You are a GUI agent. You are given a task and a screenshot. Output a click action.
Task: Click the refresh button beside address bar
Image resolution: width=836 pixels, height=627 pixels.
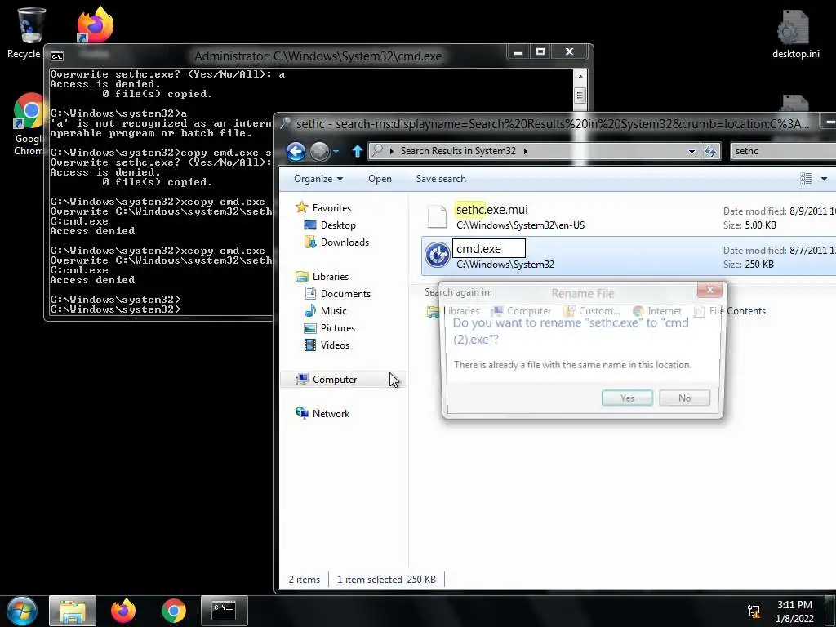point(710,151)
